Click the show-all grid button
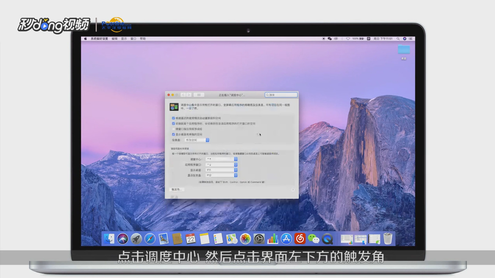The height and width of the screenshot is (278, 495). tap(199, 95)
